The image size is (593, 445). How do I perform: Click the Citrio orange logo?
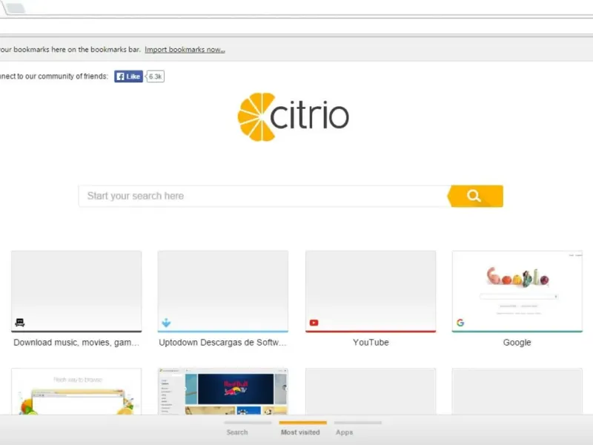click(x=294, y=117)
